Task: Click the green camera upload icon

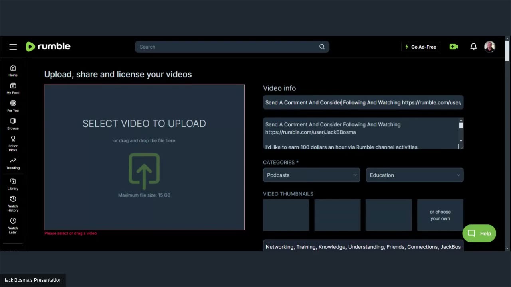Action: pyautogui.click(x=454, y=47)
